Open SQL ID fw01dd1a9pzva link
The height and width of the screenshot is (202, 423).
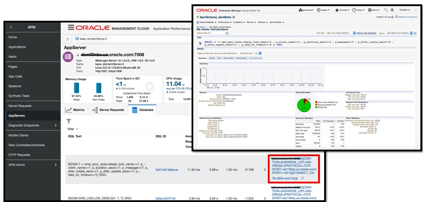click(x=166, y=170)
